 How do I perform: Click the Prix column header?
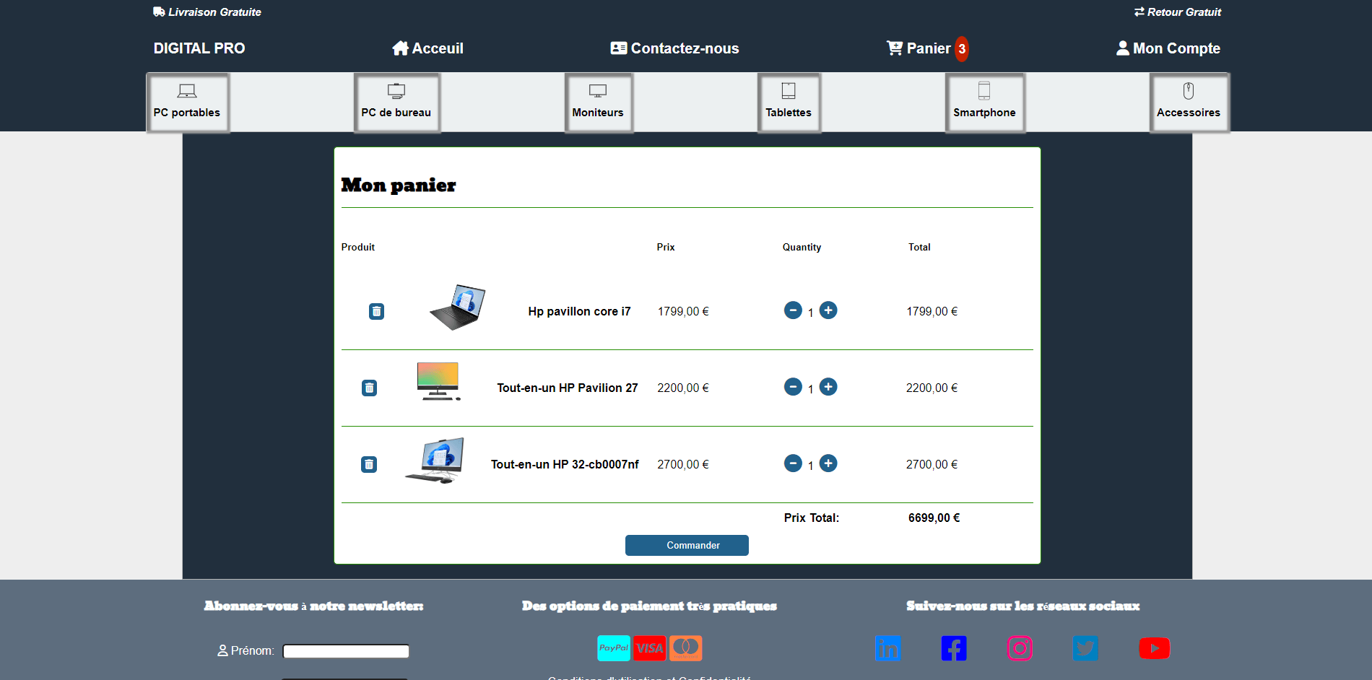666,247
